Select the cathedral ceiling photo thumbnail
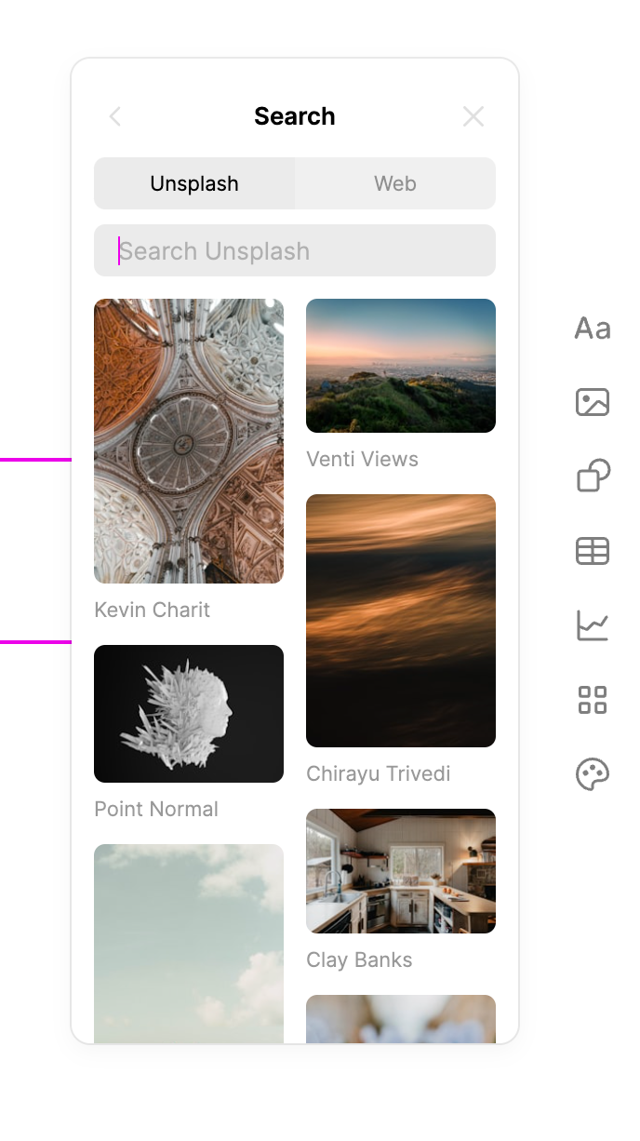 tap(188, 440)
